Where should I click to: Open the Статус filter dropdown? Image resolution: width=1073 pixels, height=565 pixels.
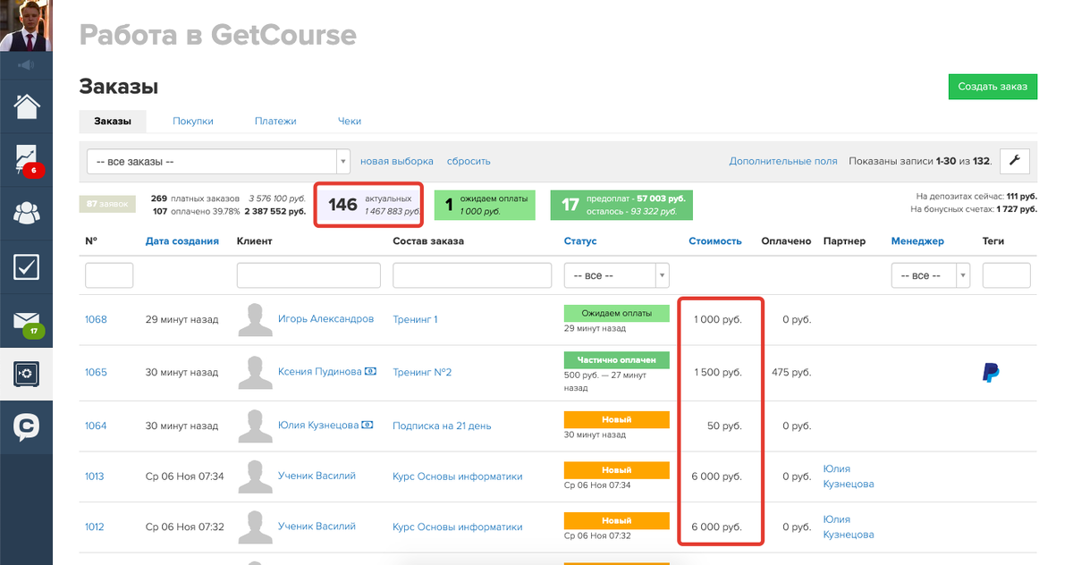click(x=616, y=275)
